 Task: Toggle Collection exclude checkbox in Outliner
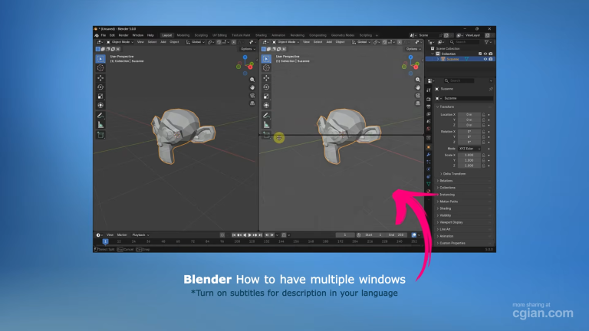coord(480,54)
